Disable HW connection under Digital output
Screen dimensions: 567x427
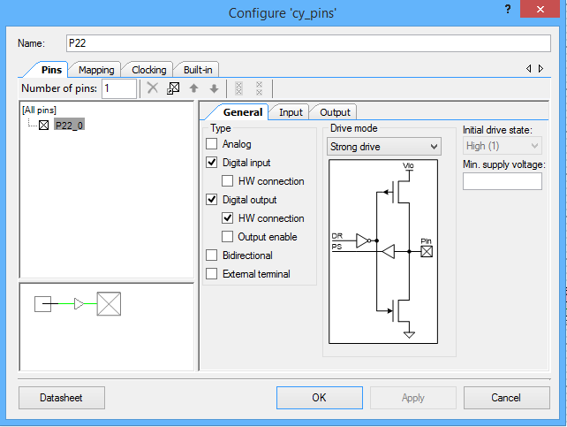(x=227, y=217)
